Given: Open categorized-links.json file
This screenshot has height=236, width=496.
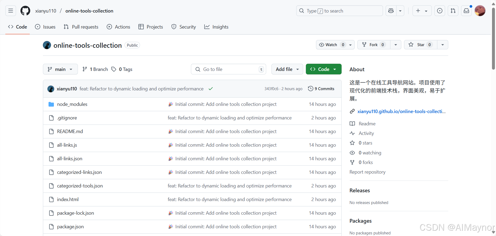Looking at the screenshot, I should (79, 172).
